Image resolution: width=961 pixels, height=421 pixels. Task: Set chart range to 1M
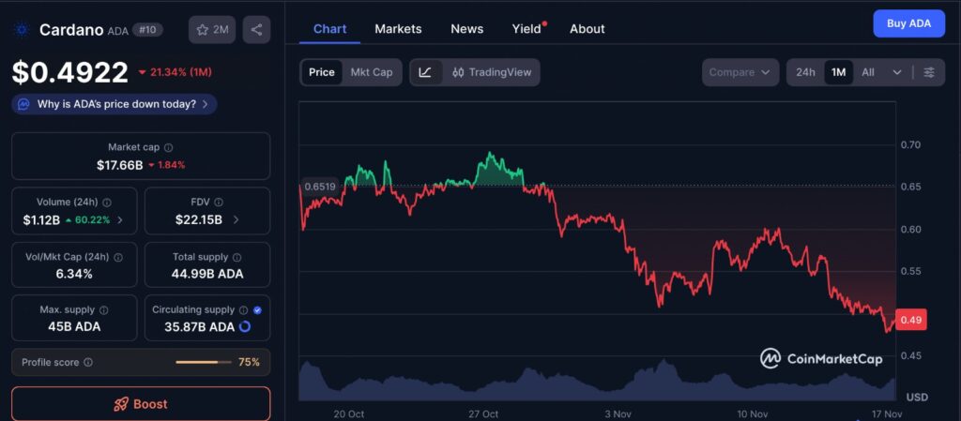coord(838,72)
